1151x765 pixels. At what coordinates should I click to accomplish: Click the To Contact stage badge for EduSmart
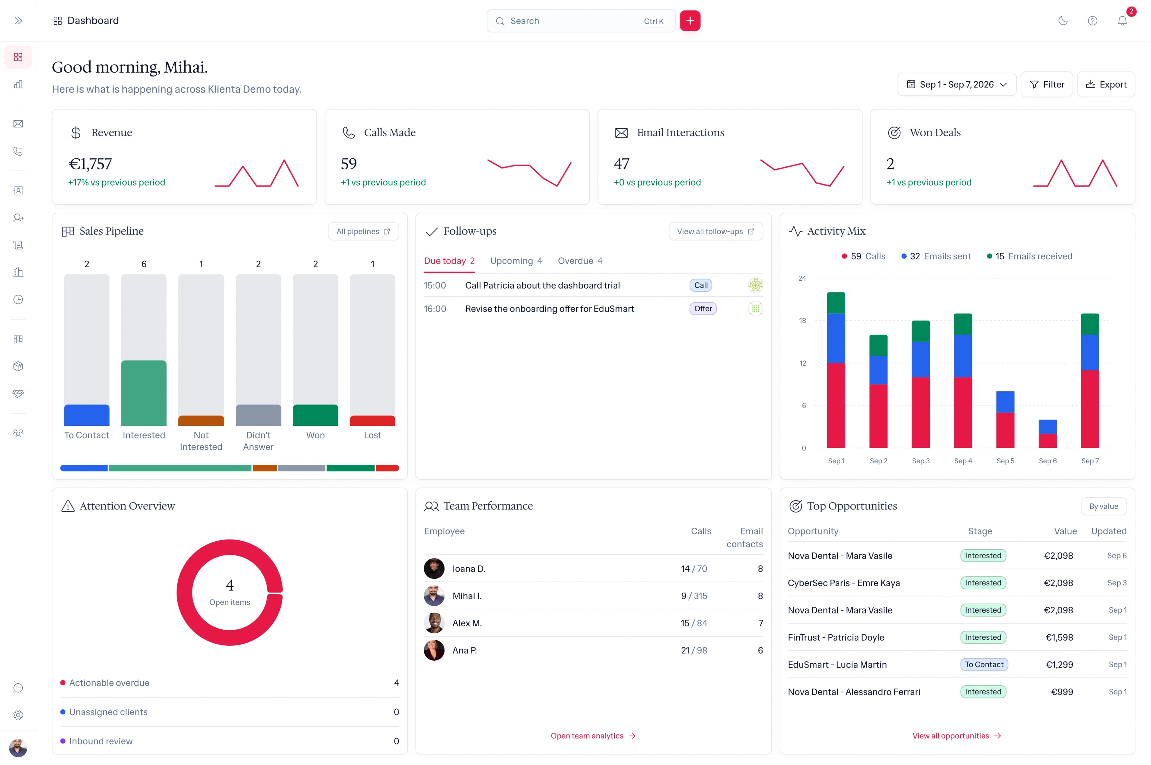point(984,665)
